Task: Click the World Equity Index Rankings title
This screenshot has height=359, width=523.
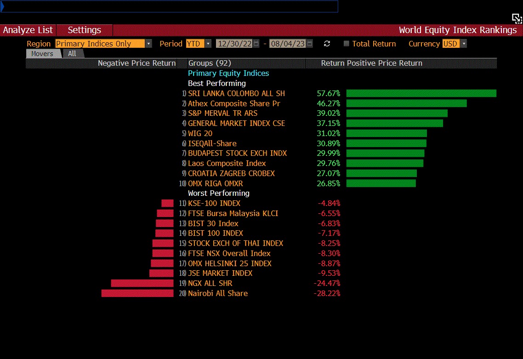Action: coord(458,30)
